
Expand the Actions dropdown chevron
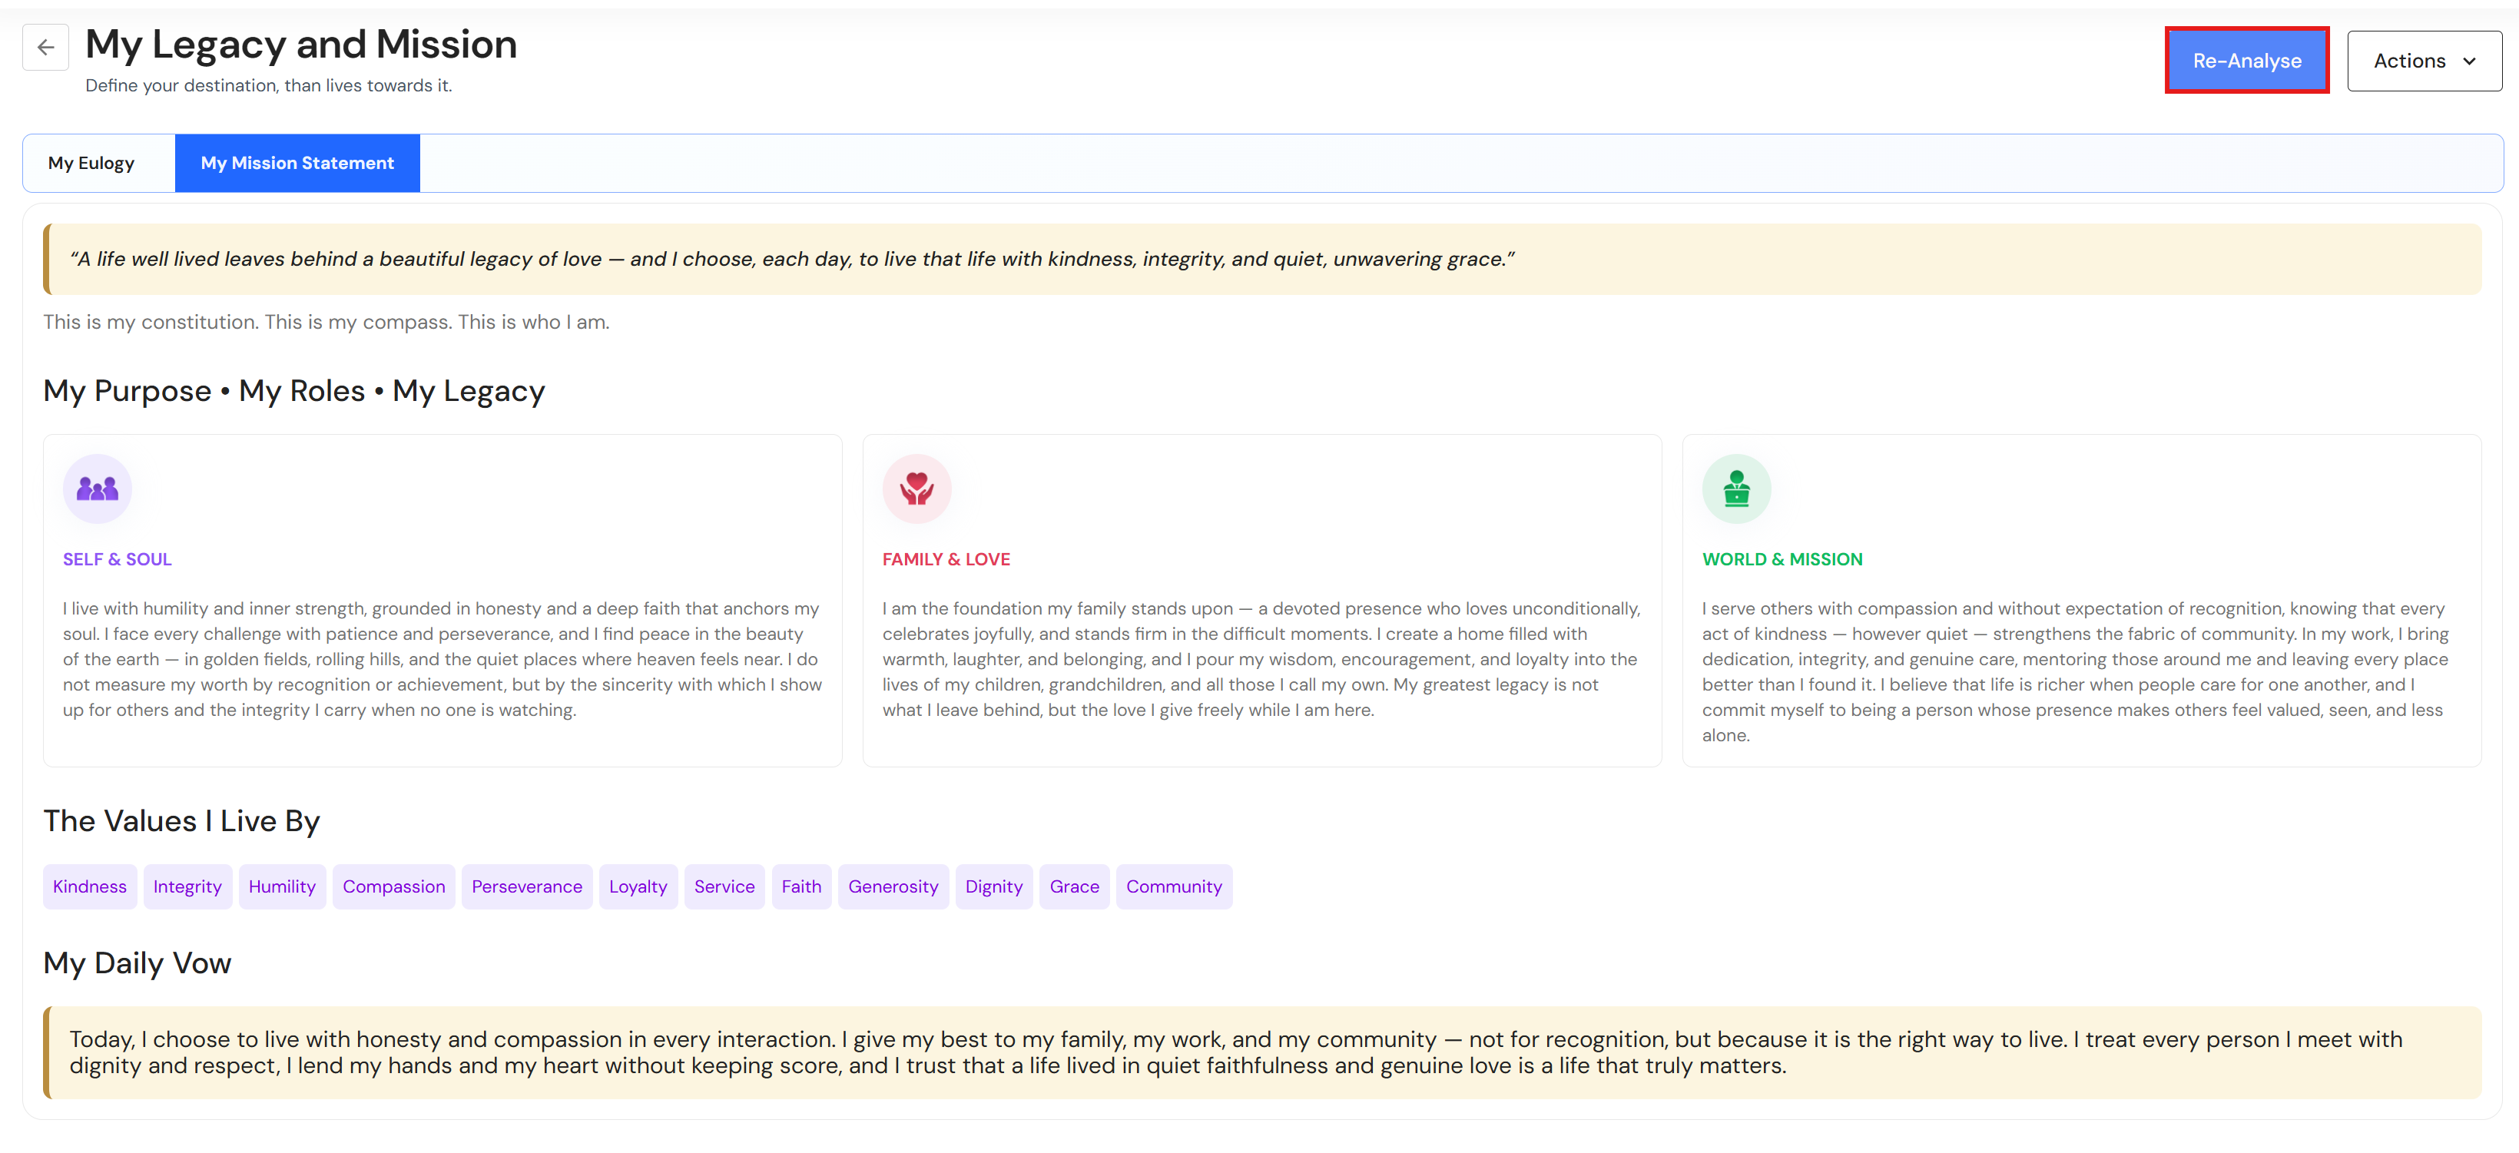tap(2468, 61)
